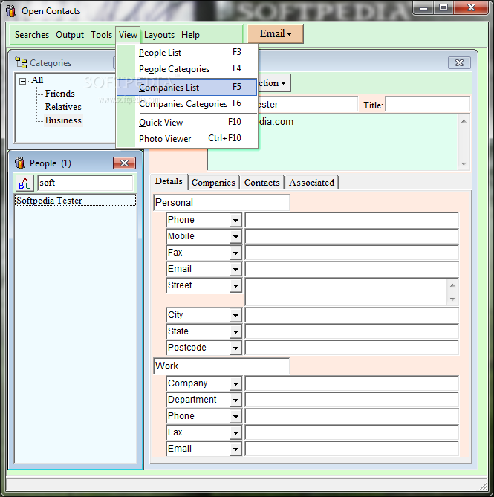The width and height of the screenshot is (494, 497).
Task: Open the State label dropdown
Action: (235, 332)
